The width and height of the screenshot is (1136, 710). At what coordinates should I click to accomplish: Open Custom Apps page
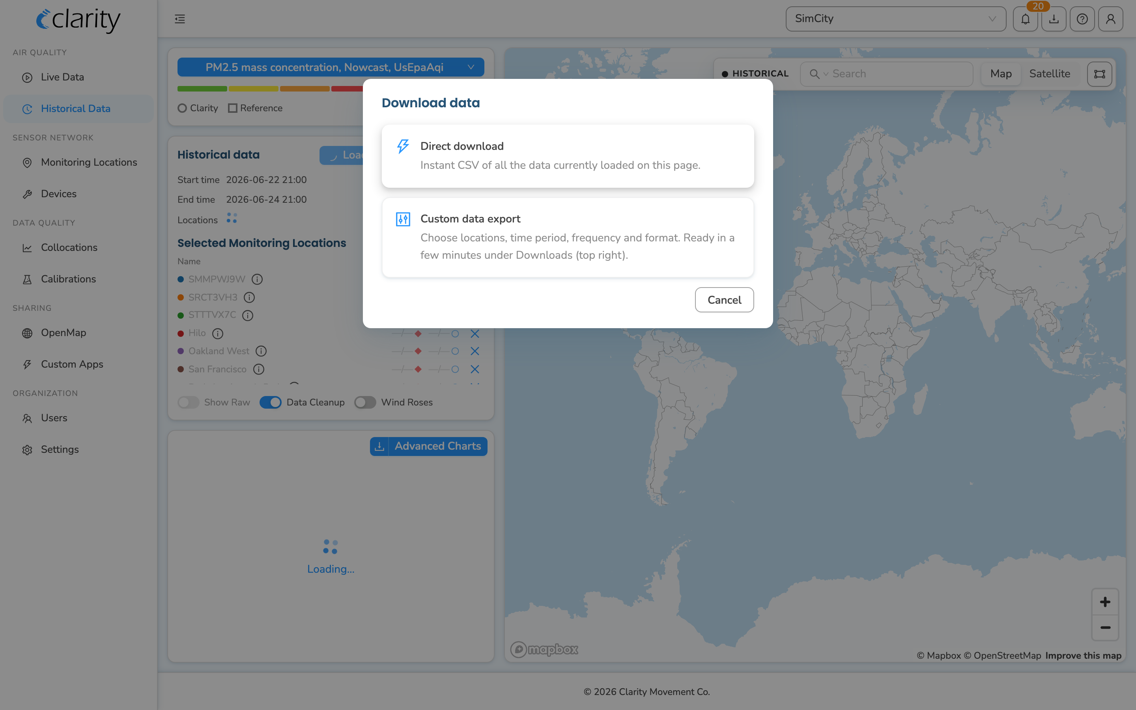tap(78, 364)
